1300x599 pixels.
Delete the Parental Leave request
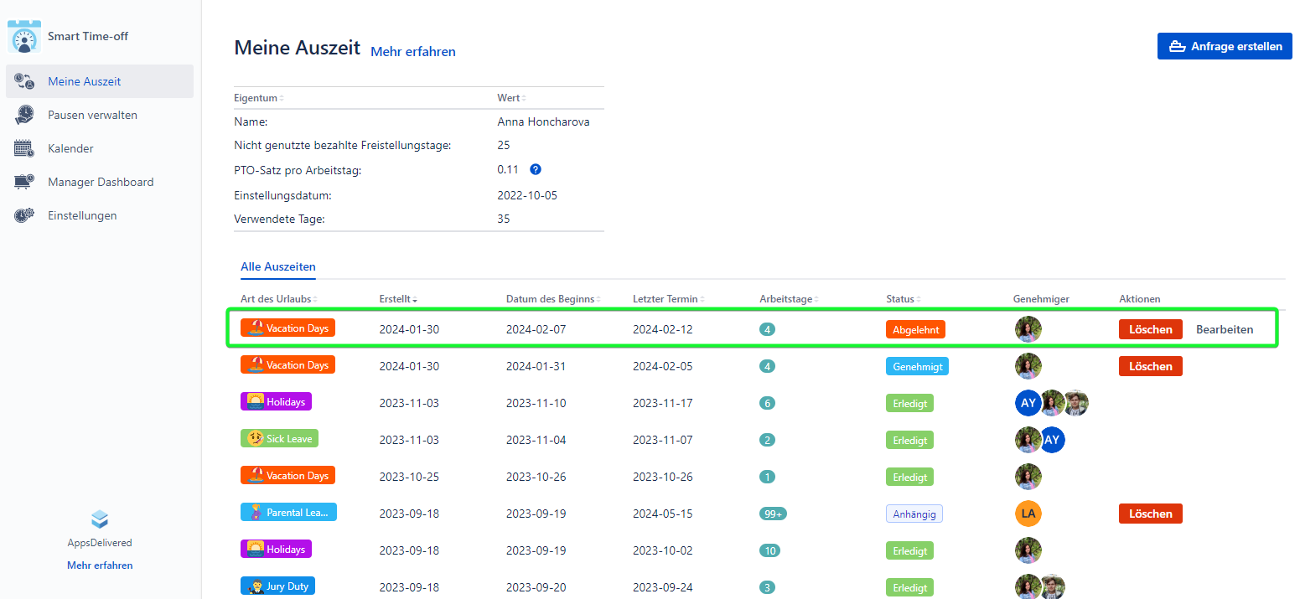[x=1150, y=514]
